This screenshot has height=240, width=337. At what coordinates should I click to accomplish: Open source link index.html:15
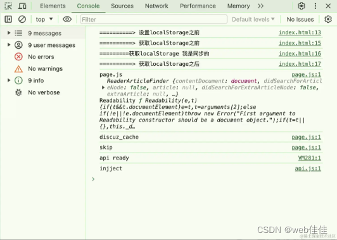(x=300, y=43)
